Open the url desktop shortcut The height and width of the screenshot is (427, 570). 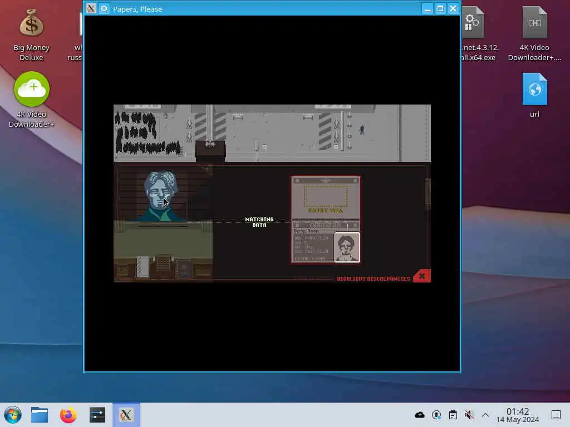click(x=534, y=96)
